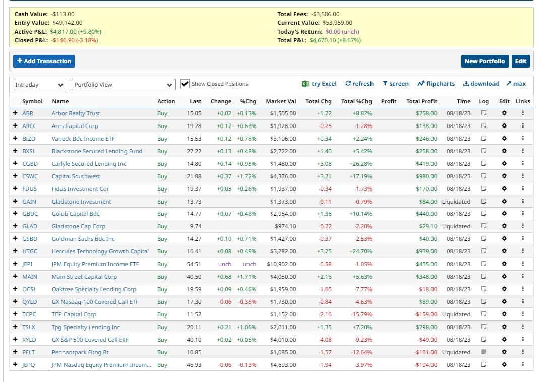The width and height of the screenshot is (557, 382).
Task: Open filled log note for PFLT row
Action: tap(483, 352)
